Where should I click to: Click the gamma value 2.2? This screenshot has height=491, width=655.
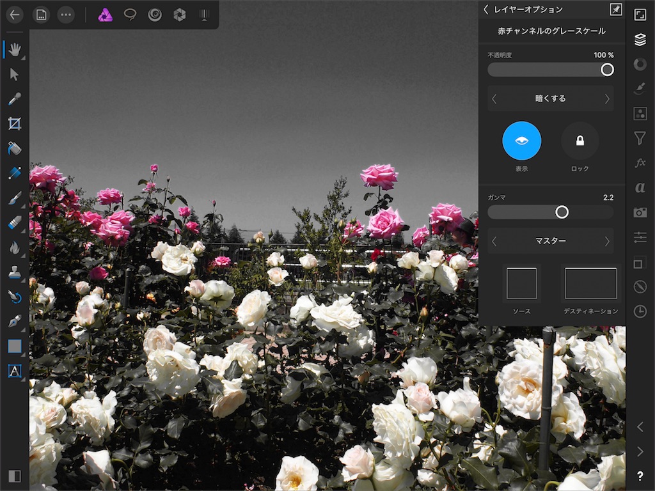608,198
